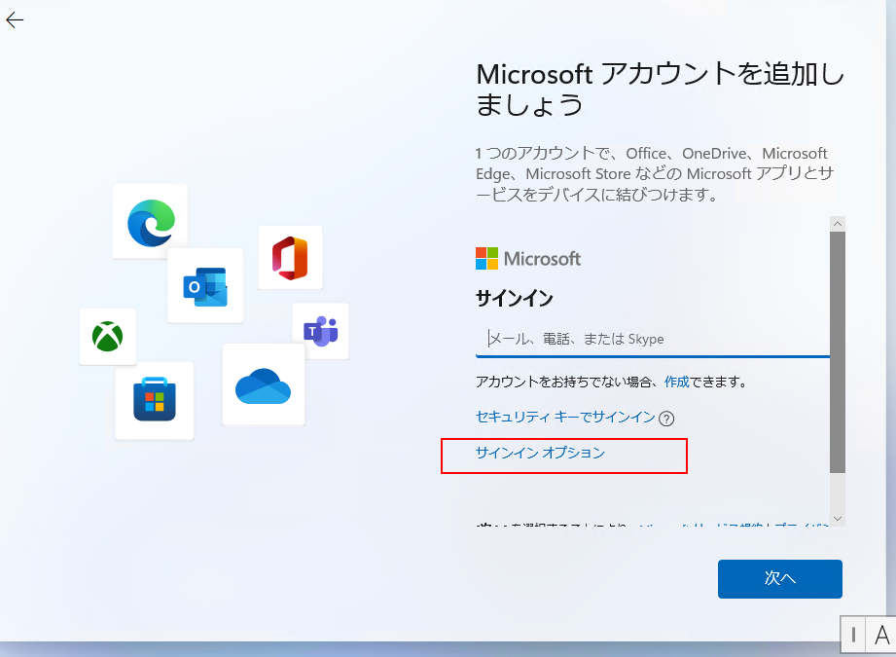Click the Xbox icon tile
This screenshot has width=896, height=657.
[x=107, y=336]
